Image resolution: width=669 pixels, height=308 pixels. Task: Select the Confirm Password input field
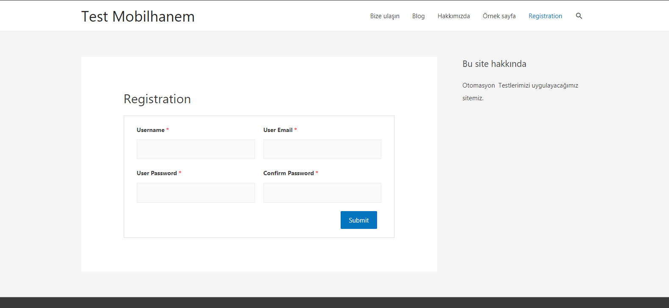pos(322,192)
